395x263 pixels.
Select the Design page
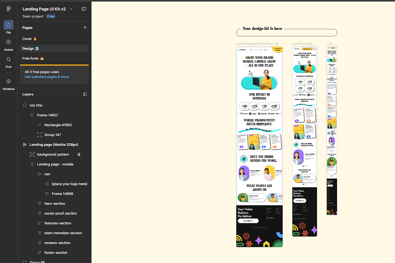click(x=54, y=48)
